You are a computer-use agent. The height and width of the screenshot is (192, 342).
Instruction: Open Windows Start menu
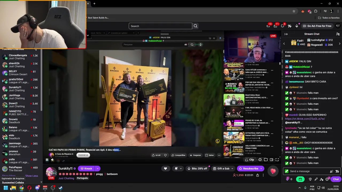pos(6,188)
